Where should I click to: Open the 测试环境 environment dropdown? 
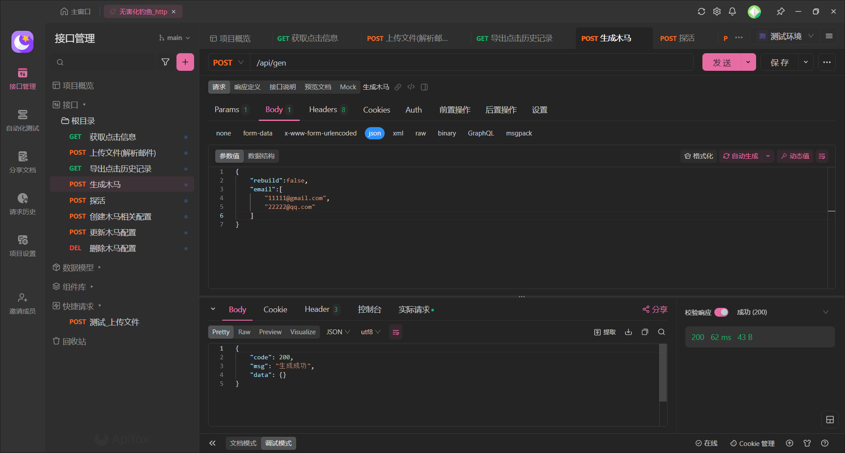(x=786, y=37)
